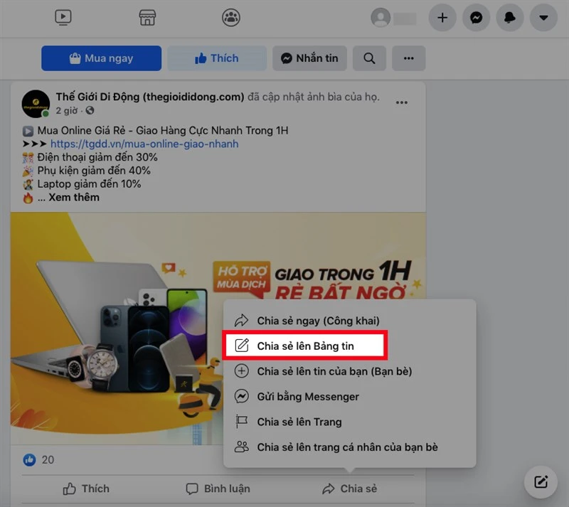The width and height of the screenshot is (569, 507).
Task: Open Messenger from the top bar
Action: (x=476, y=18)
